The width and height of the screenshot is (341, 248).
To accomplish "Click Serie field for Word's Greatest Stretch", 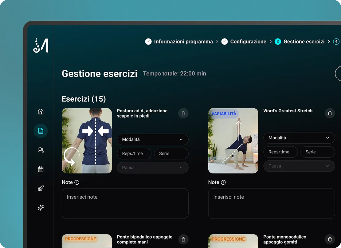I will [318, 152].
